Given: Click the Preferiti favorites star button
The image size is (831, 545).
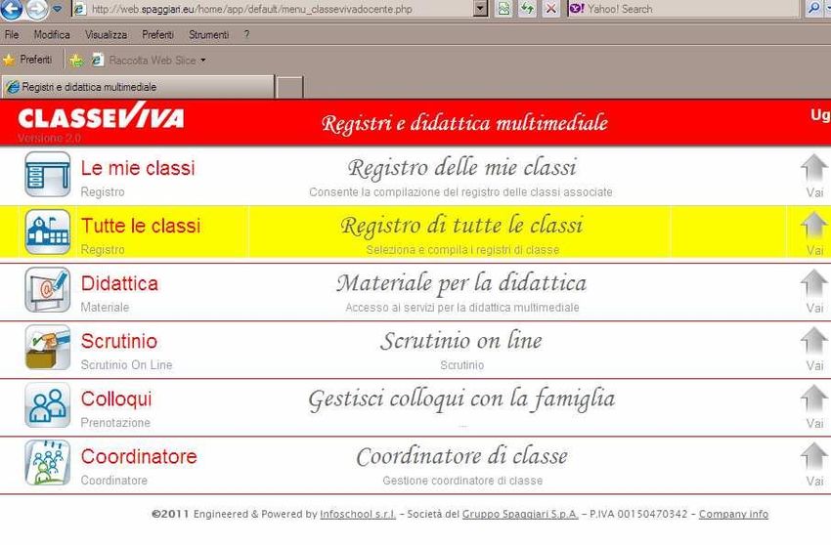Looking at the screenshot, I should click(x=28, y=61).
